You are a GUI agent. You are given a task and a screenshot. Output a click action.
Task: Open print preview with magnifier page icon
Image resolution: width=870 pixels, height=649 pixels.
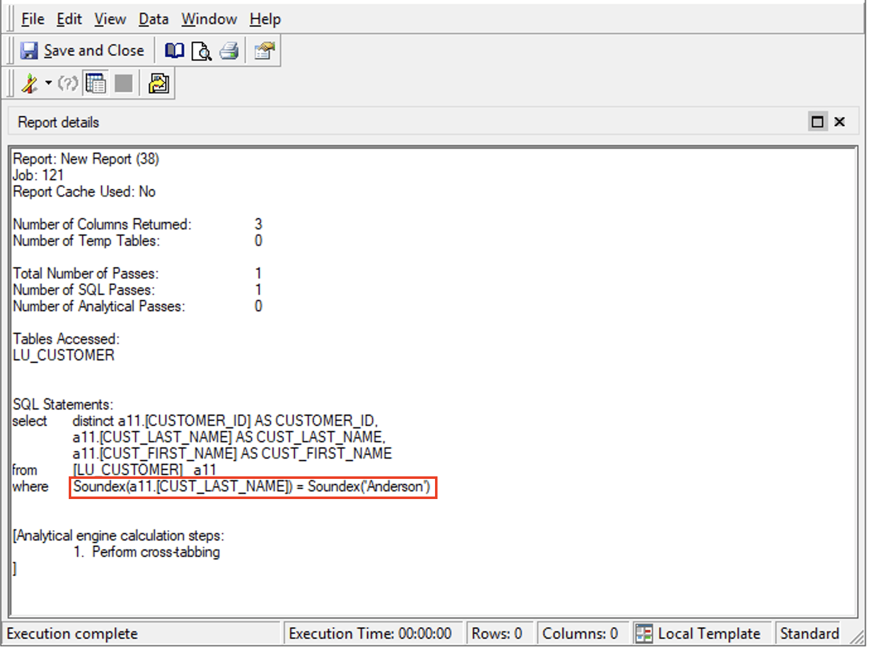pos(201,50)
